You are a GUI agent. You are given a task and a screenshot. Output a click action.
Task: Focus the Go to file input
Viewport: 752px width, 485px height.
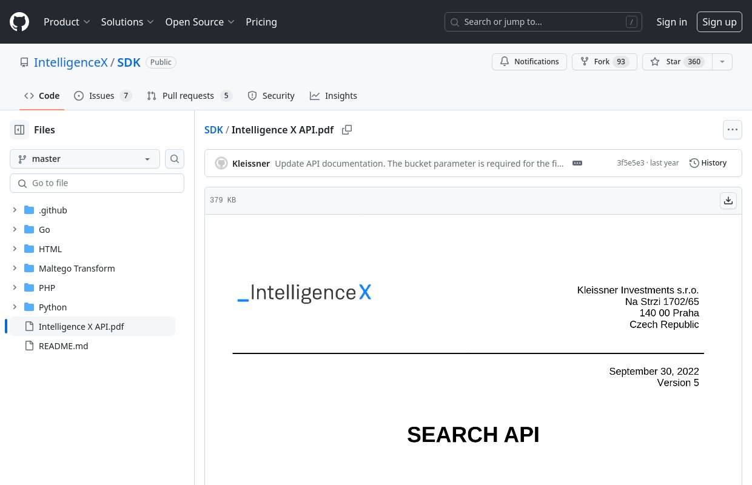[x=97, y=183]
